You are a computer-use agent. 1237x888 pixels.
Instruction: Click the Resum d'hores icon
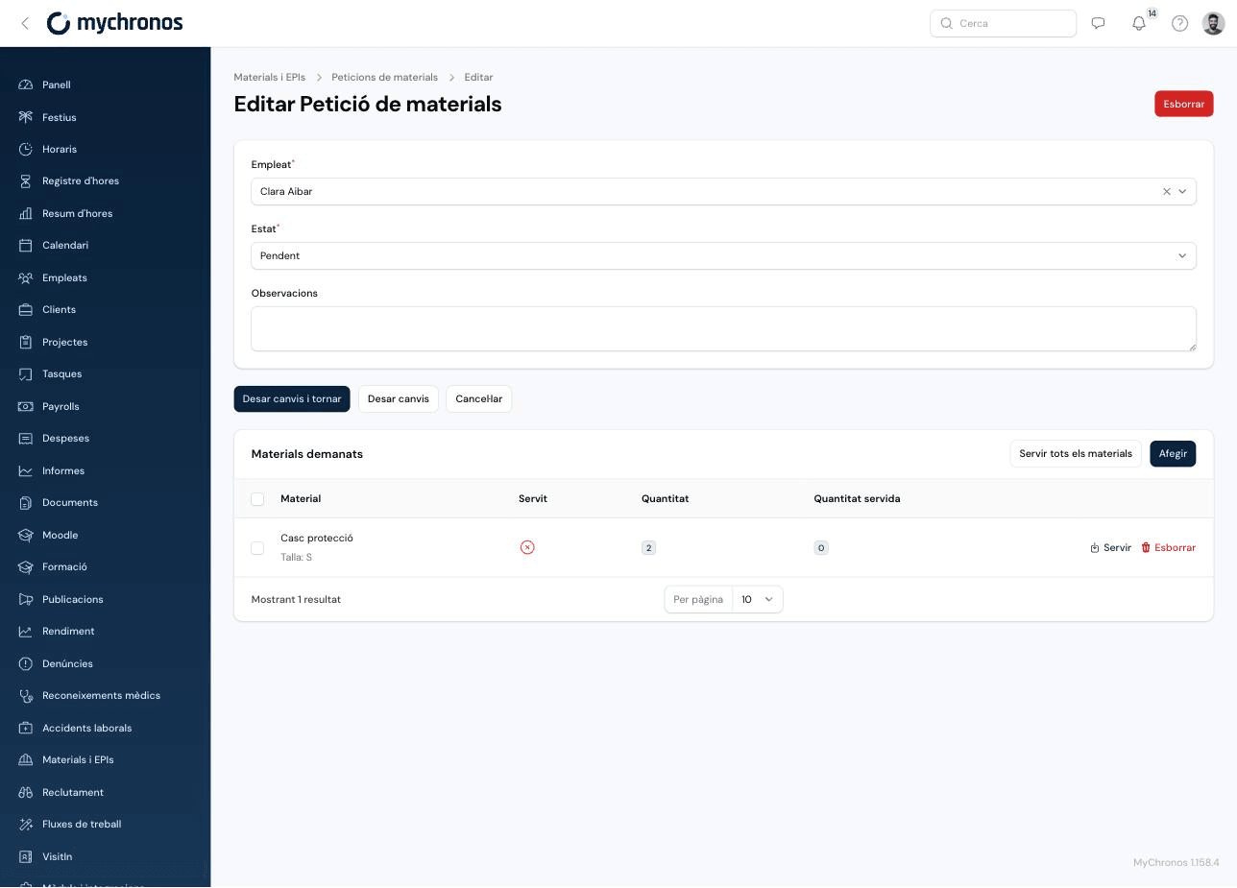(x=26, y=213)
